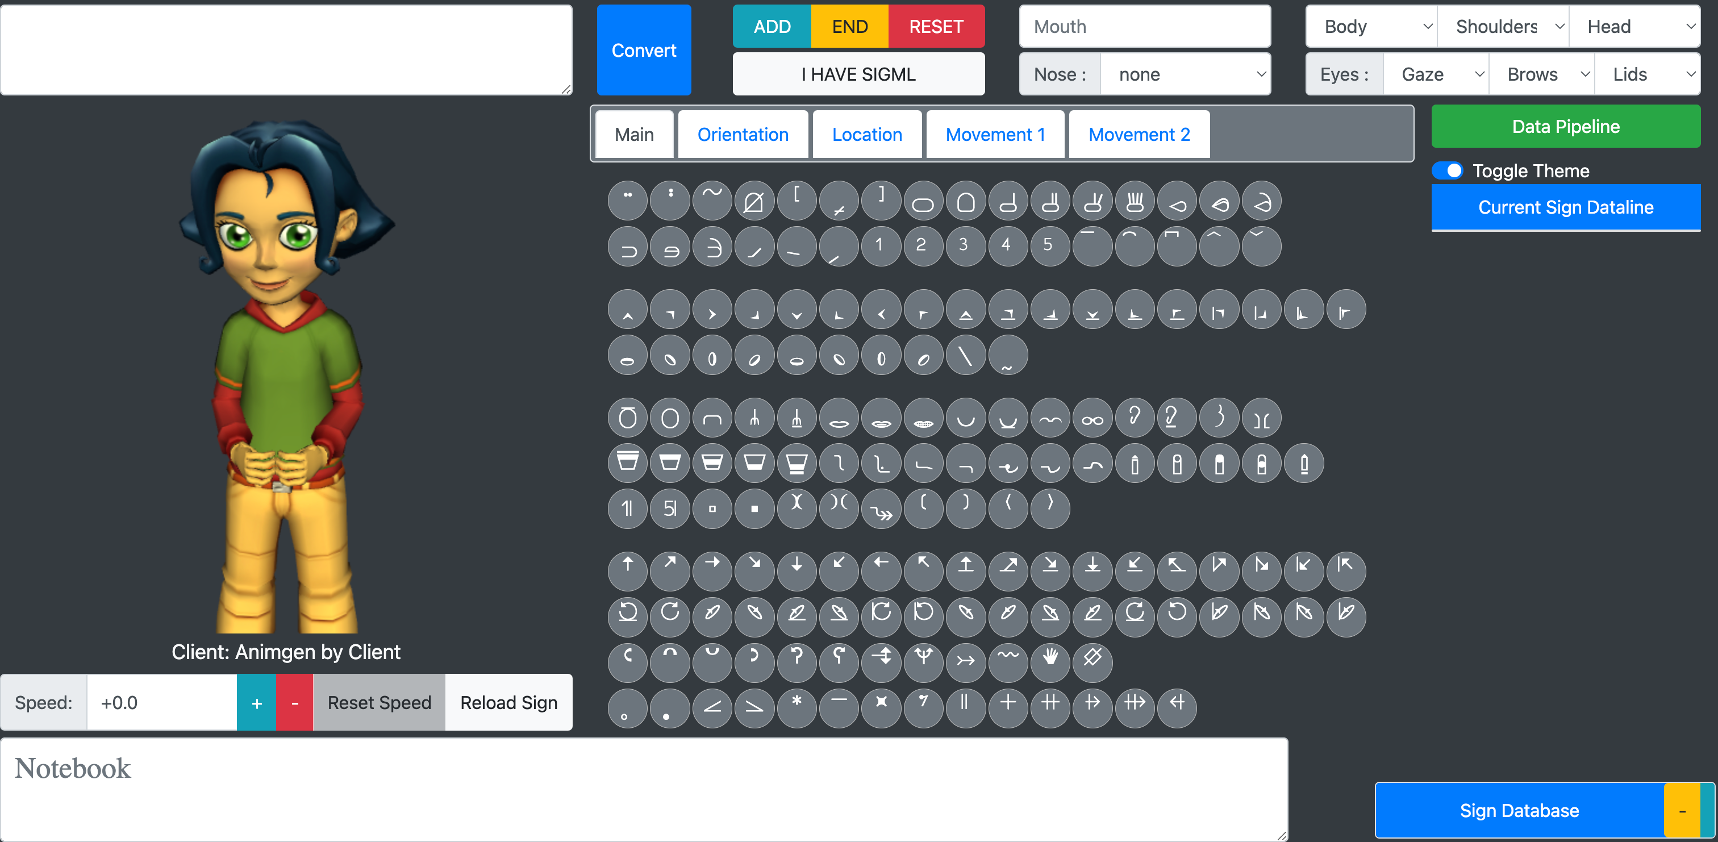Screen dimensions: 1718x842
Task: Select the number 2 handshape symbol
Action: (923, 245)
